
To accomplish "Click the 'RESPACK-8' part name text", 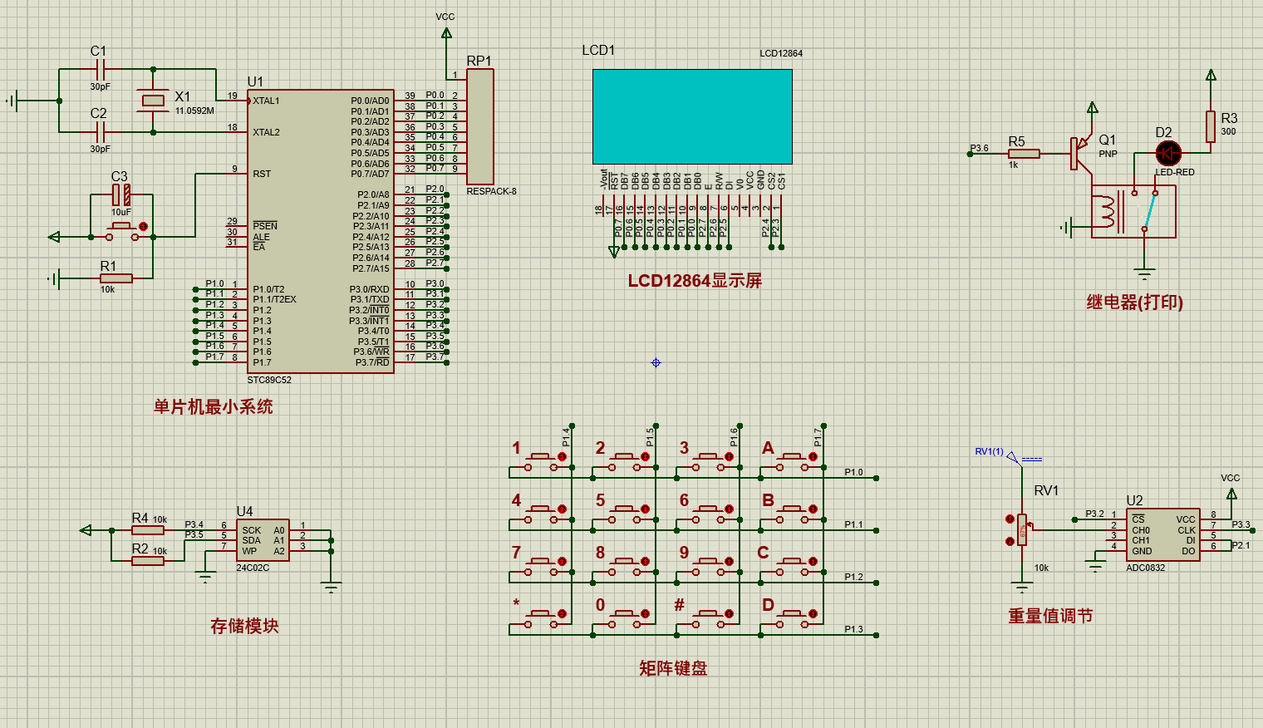I will click(491, 191).
